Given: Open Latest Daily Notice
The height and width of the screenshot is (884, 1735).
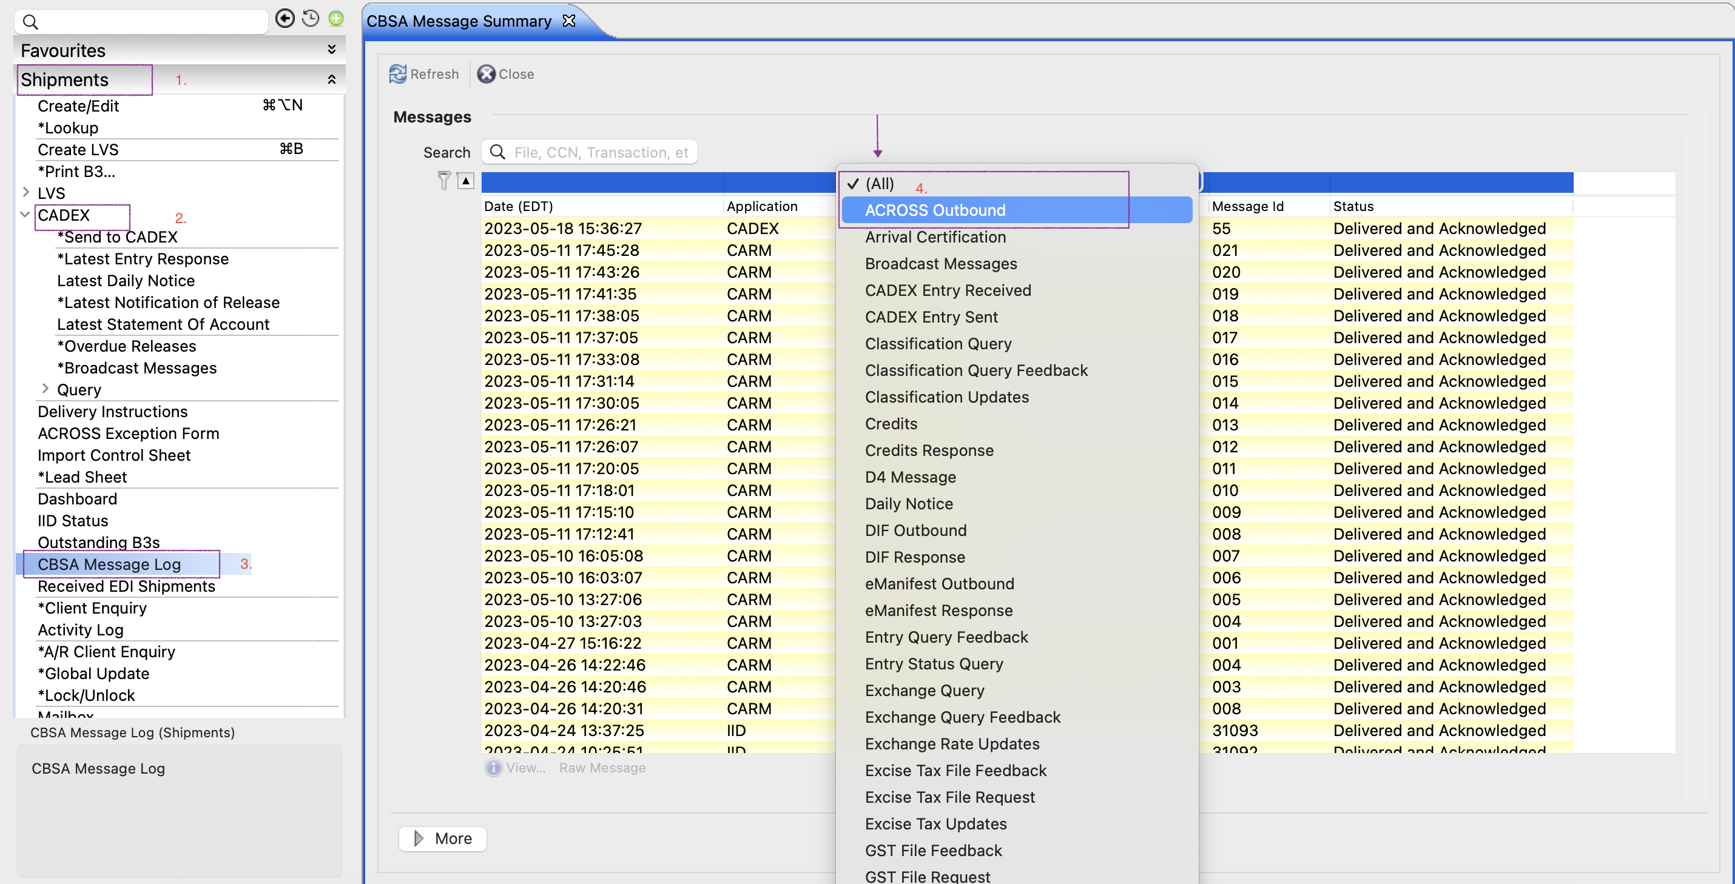Looking at the screenshot, I should [x=126, y=281].
